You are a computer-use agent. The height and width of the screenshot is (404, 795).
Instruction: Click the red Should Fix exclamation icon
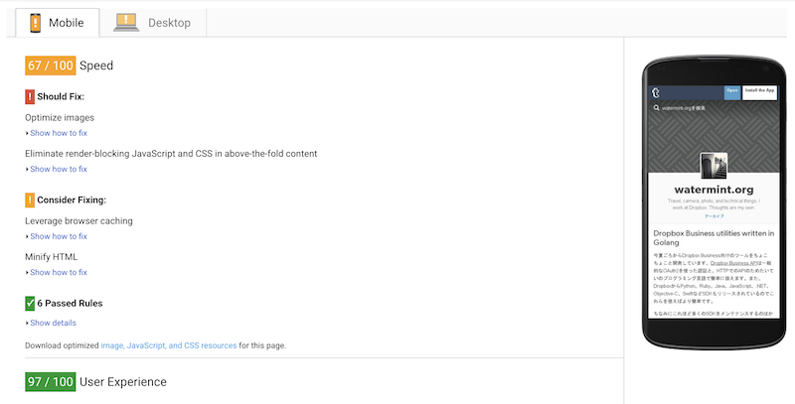pyautogui.click(x=30, y=96)
